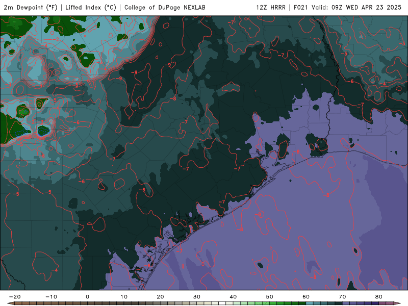
Task: Click the 70 tick label on the colorbar
Action: pos(342,297)
